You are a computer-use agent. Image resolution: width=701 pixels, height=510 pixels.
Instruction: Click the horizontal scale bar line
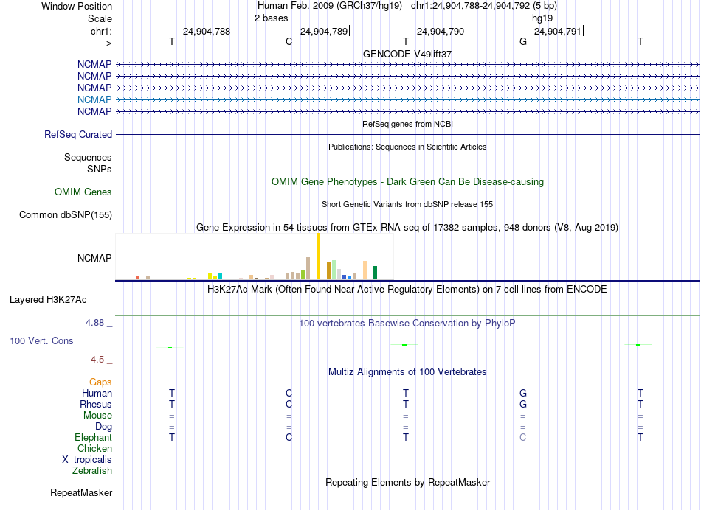point(408,18)
